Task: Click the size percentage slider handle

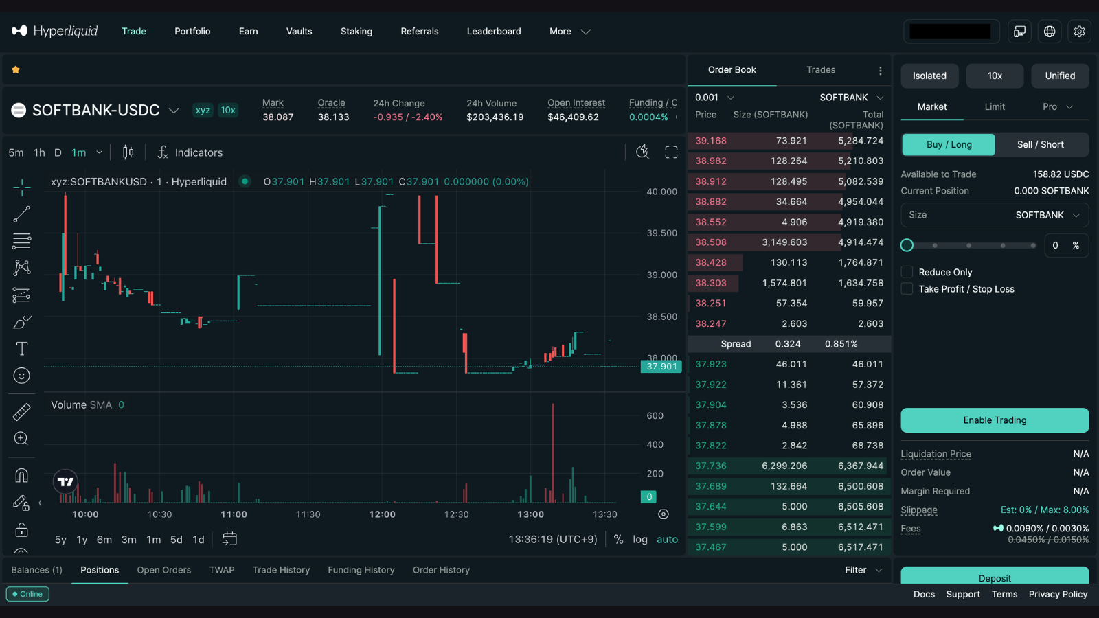Action: click(x=907, y=245)
